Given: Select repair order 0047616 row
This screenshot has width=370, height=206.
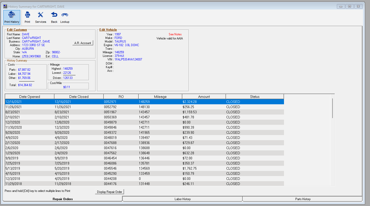Looking at the screenshot, I should 145,148.
